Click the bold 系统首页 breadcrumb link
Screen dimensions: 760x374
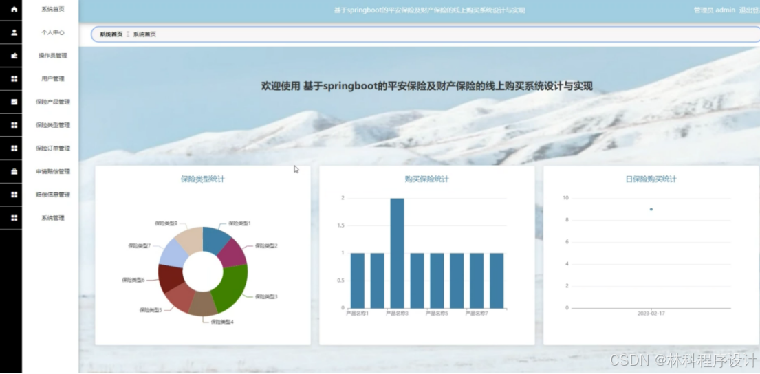tap(111, 34)
